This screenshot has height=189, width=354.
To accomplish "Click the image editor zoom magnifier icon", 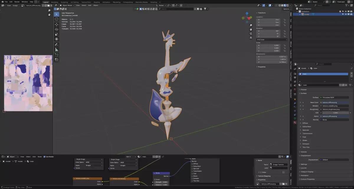I will [x=49, y=11].
